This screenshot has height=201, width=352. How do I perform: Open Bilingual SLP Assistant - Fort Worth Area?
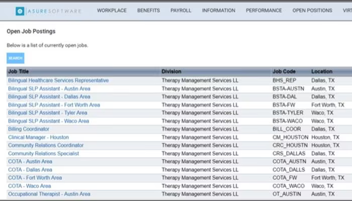click(54, 105)
